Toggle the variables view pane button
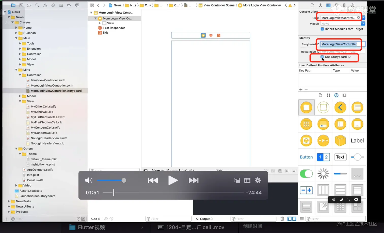384x233 pixels. [290, 219]
